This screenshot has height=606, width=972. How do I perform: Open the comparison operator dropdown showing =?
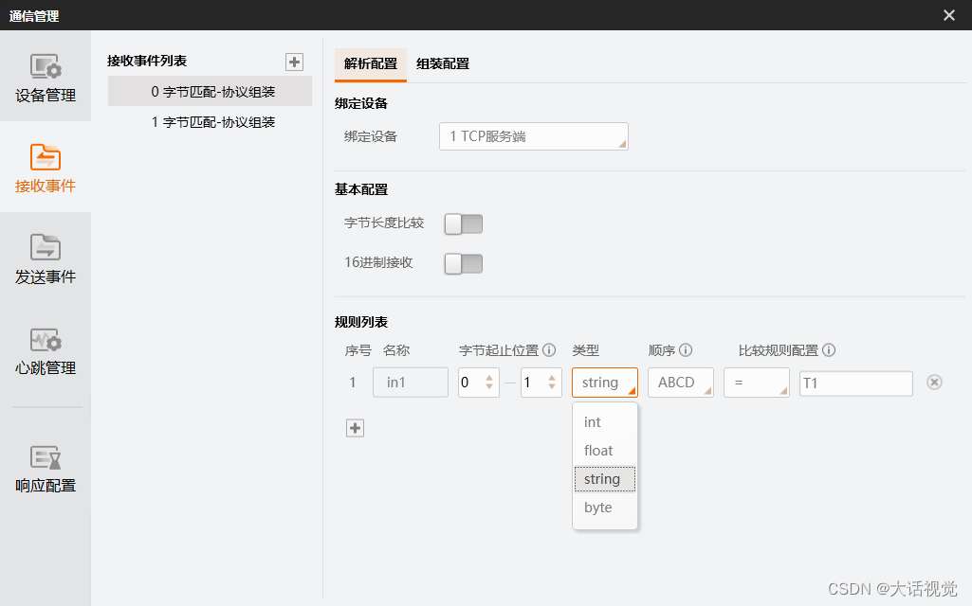coord(757,383)
